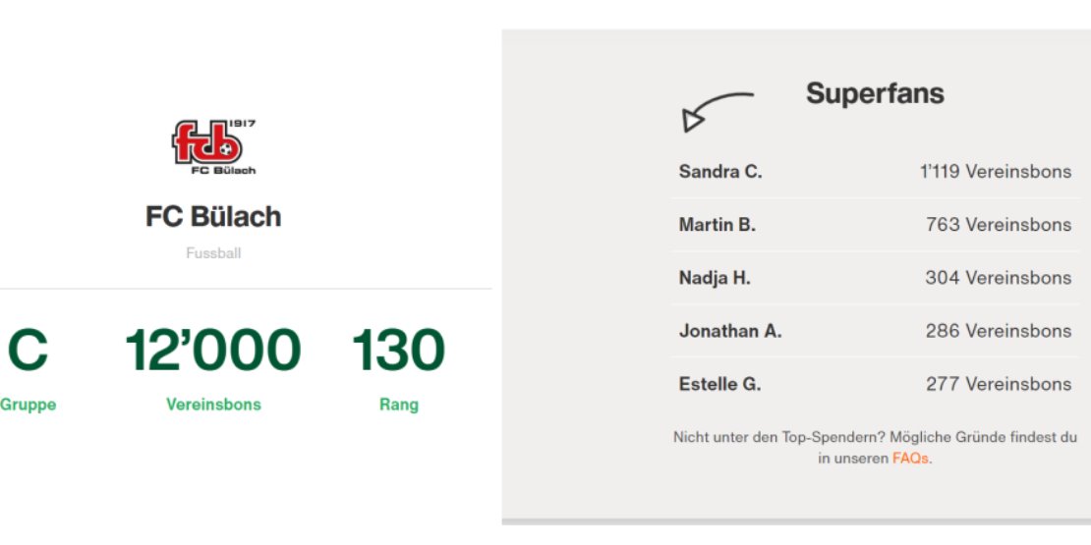Click the Superfans heading
The image size is (1091, 545).
[x=875, y=93]
